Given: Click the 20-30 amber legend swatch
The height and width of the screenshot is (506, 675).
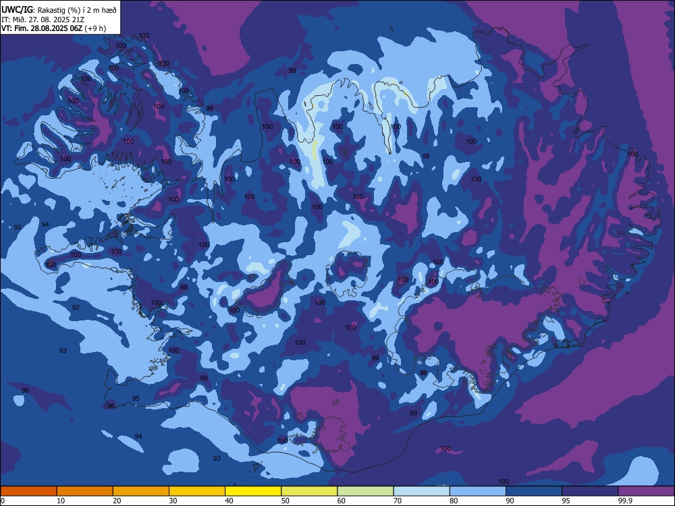Looking at the screenshot, I should pyautogui.click(x=141, y=491).
